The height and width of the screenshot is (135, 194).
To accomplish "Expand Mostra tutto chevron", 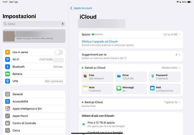I will coord(179,68).
